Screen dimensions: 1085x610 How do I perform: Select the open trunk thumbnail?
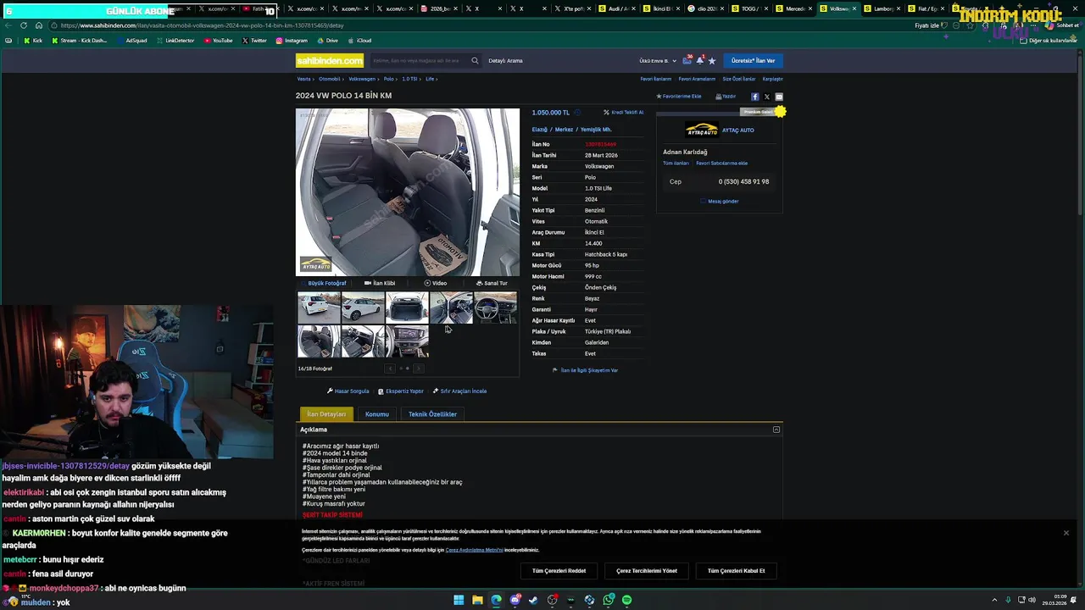coord(407,308)
